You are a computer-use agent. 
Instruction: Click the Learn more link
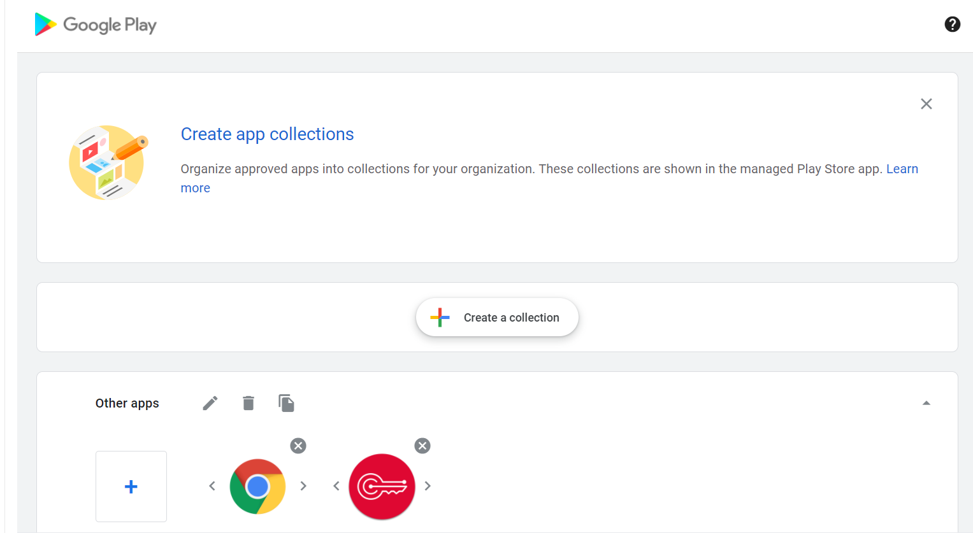(902, 169)
